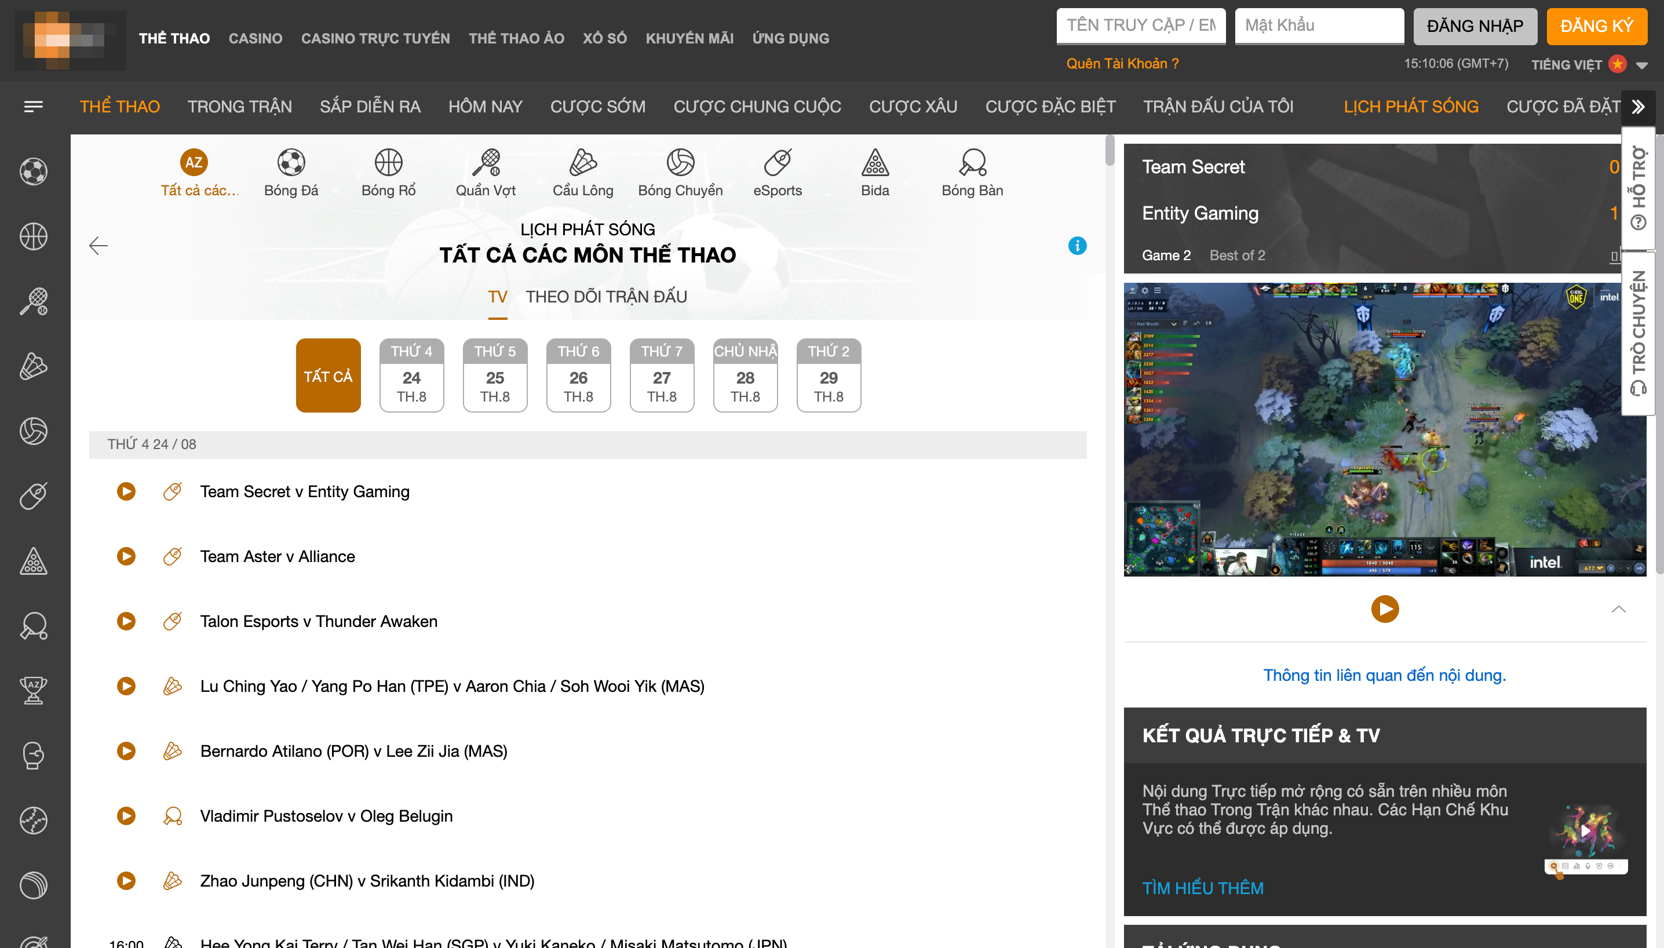Switch to Theo Dõi Trận Đấu tab
The image size is (1664, 948).
pos(606,297)
